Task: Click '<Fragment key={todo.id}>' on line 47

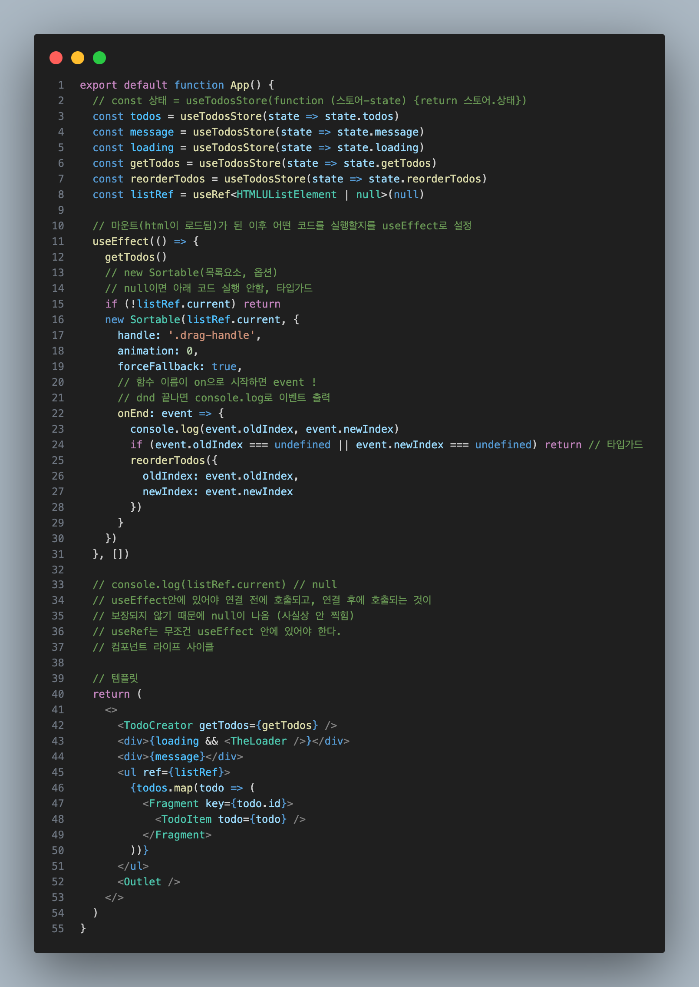Action: pos(218,804)
